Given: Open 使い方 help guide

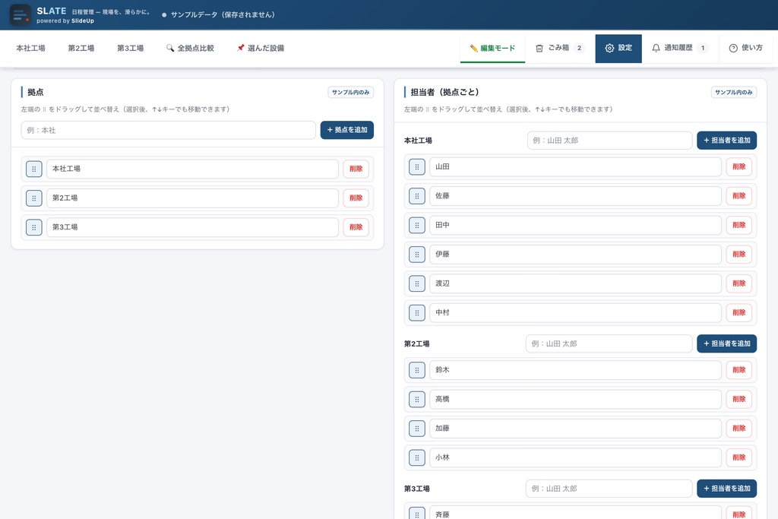Looking at the screenshot, I should 746,48.
